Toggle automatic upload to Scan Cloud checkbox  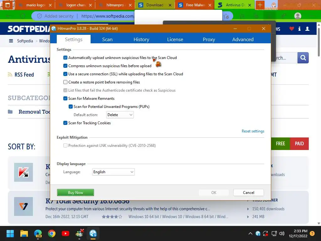point(65,58)
